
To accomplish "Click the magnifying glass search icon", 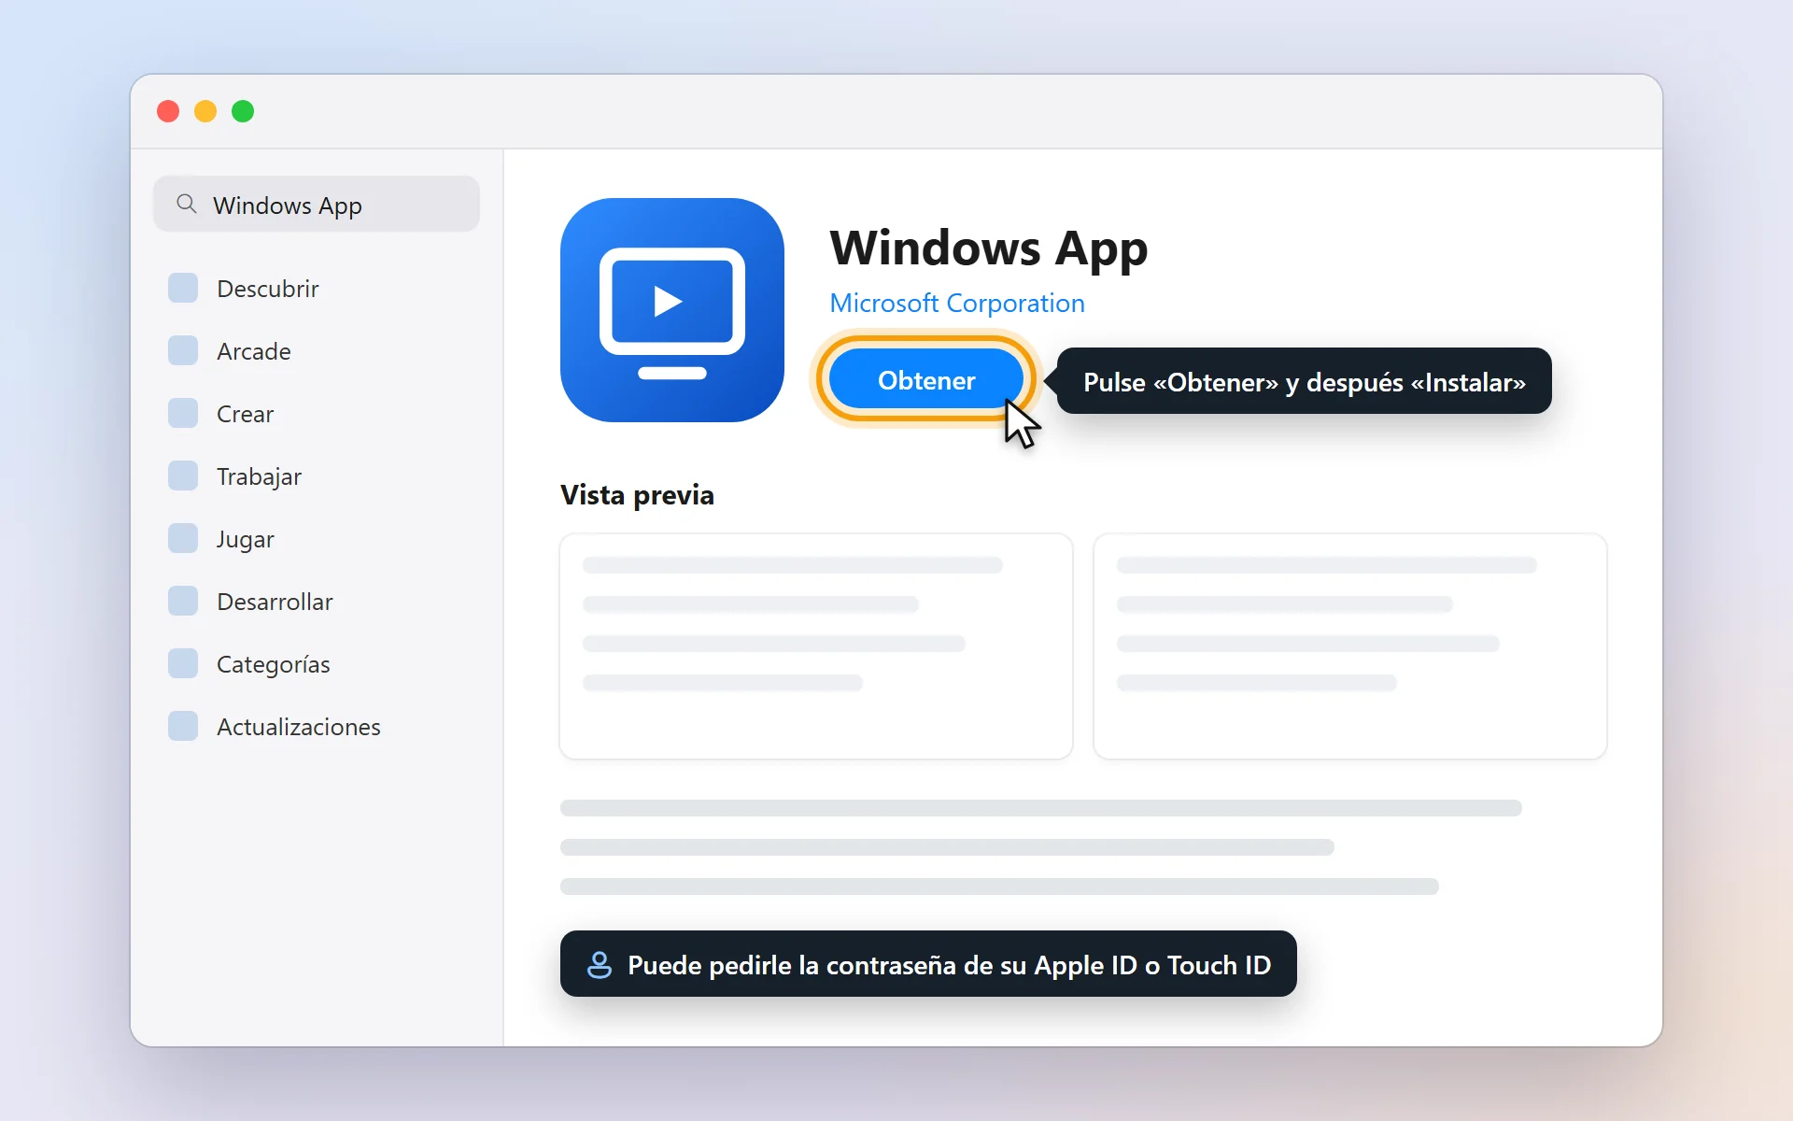I will (x=187, y=204).
